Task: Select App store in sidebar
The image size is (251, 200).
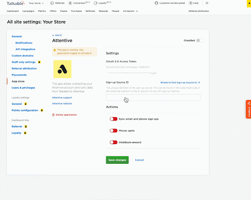Action: tap(18, 81)
